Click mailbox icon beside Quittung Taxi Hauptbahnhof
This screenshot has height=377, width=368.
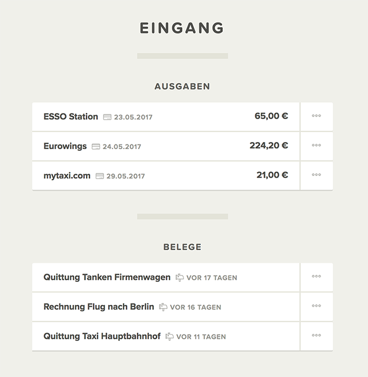(169, 337)
